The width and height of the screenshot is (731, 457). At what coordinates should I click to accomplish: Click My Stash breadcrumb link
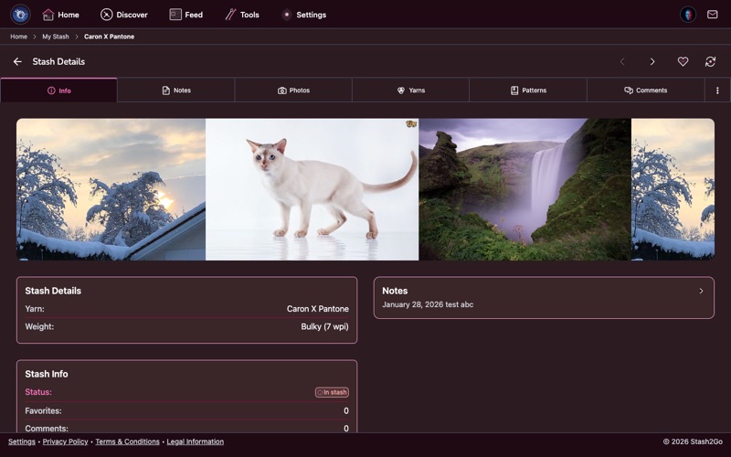point(55,37)
